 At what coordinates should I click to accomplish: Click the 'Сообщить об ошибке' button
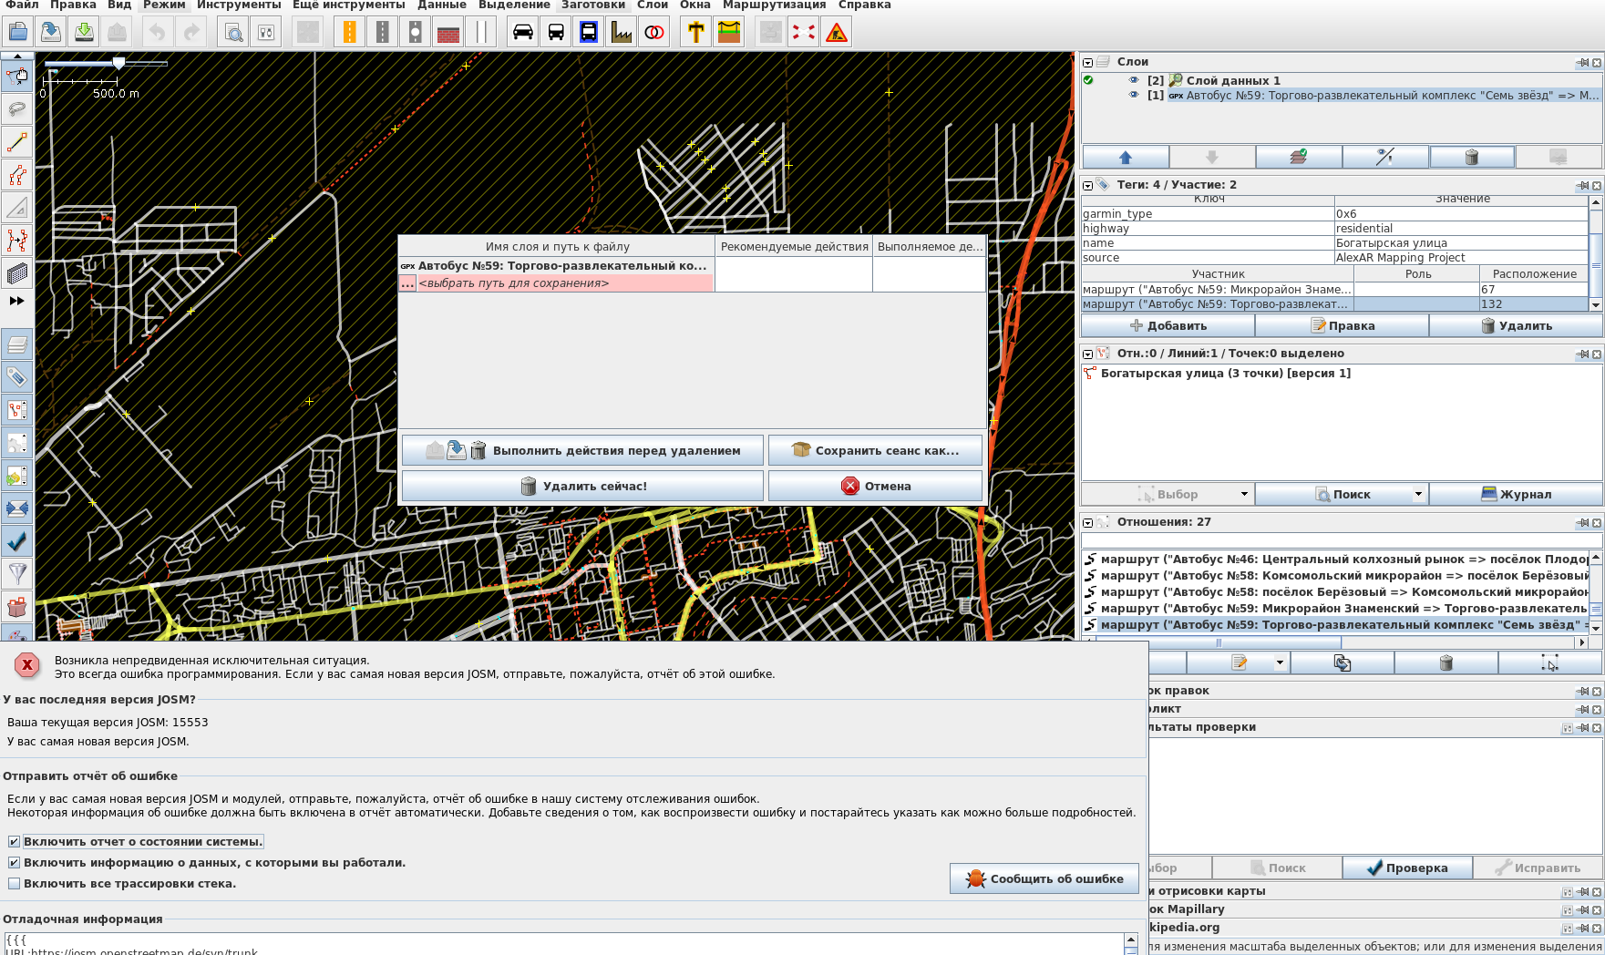1044,878
